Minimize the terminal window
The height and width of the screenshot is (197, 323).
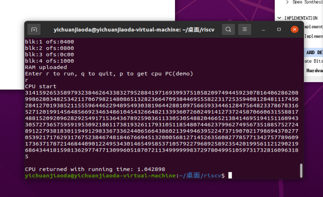263,30
